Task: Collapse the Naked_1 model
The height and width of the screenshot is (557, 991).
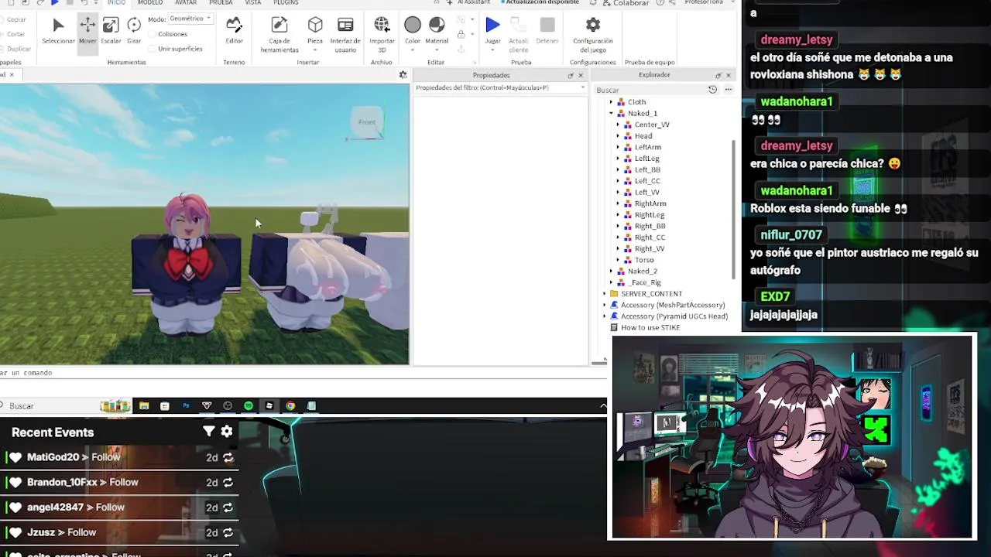Action: [x=611, y=113]
